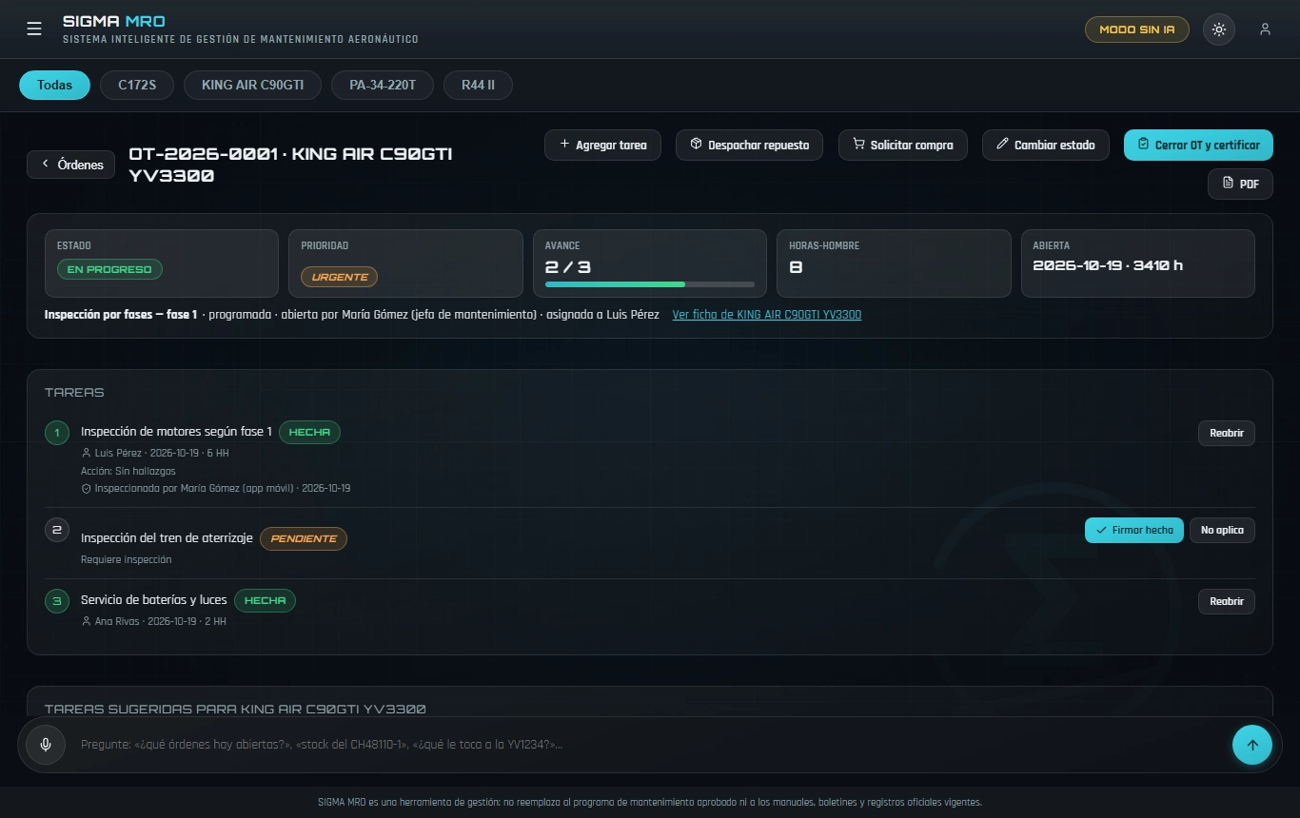The image size is (1300, 818).
Task: Click Cambiar estado button
Action: [1045, 145]
